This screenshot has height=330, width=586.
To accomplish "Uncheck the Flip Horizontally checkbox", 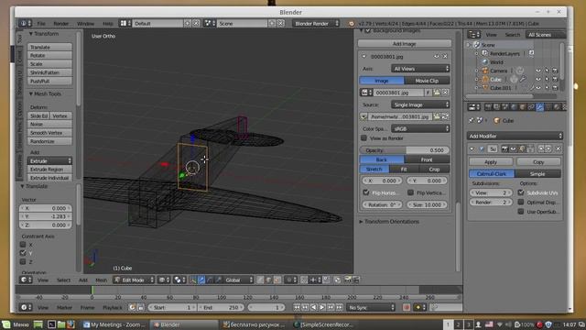I will [366, 192].
